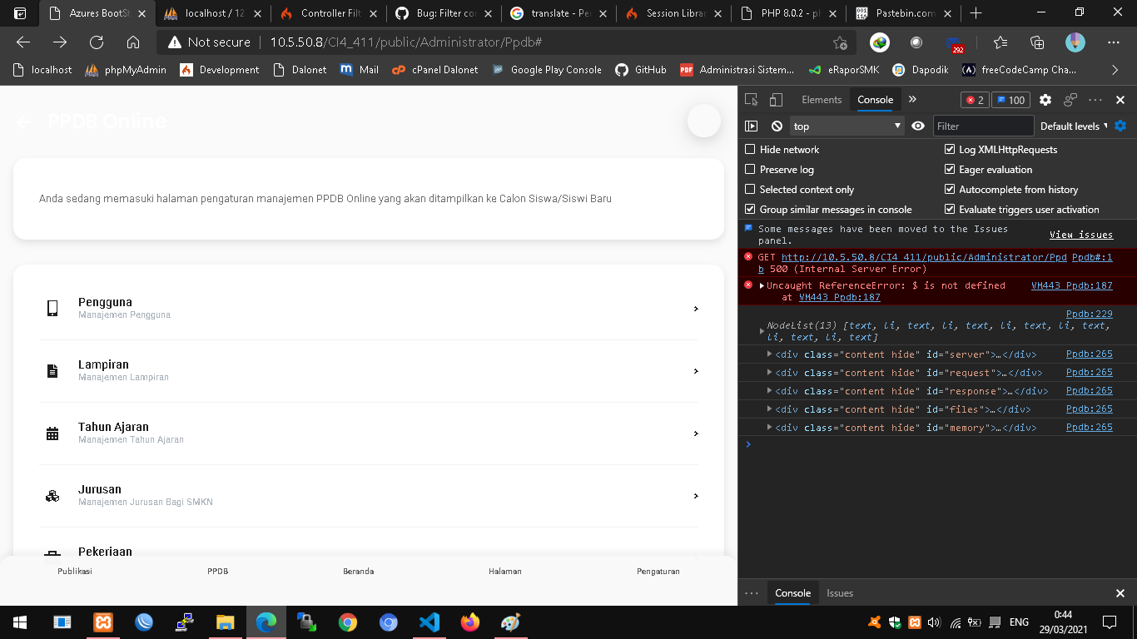Image resolution: width=1137 pixels, height=639 pixels.
Task: Click the View issues link
Action: click(x=1081, y=235)
